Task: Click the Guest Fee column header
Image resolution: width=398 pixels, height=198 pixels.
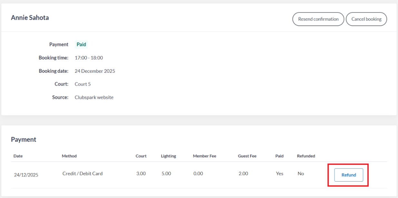Action: point(247,156)
